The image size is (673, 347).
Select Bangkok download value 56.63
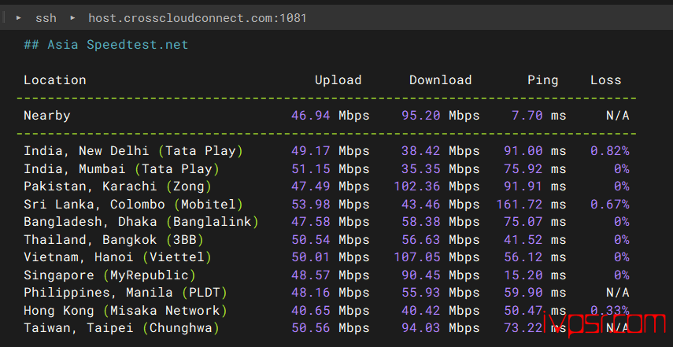421,239
